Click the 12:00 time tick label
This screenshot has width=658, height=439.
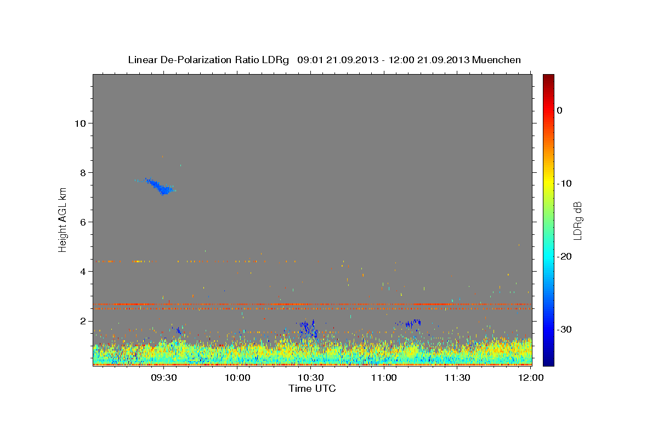(x=531, y=378)
